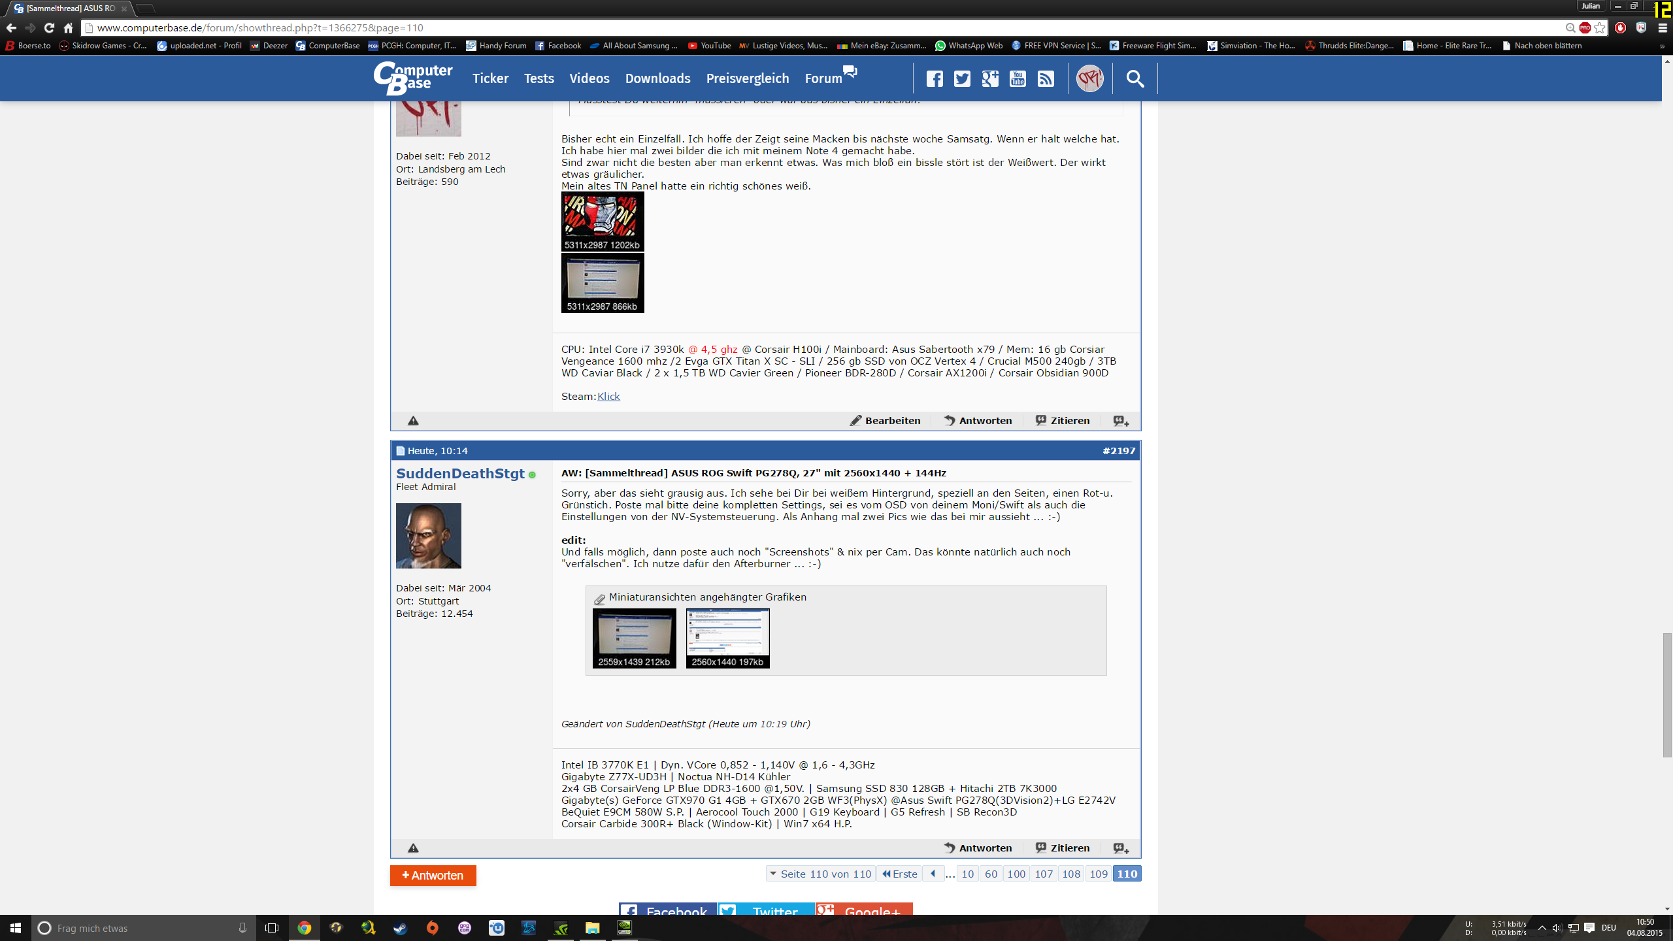Reload the page with browser refresh icon
This screenshot has height=941, width=1673.
49,27
